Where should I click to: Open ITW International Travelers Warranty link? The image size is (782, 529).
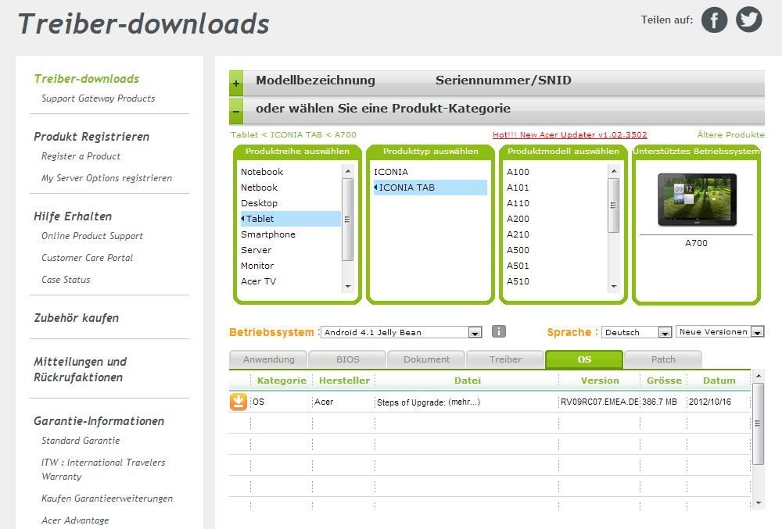[103, 470]
